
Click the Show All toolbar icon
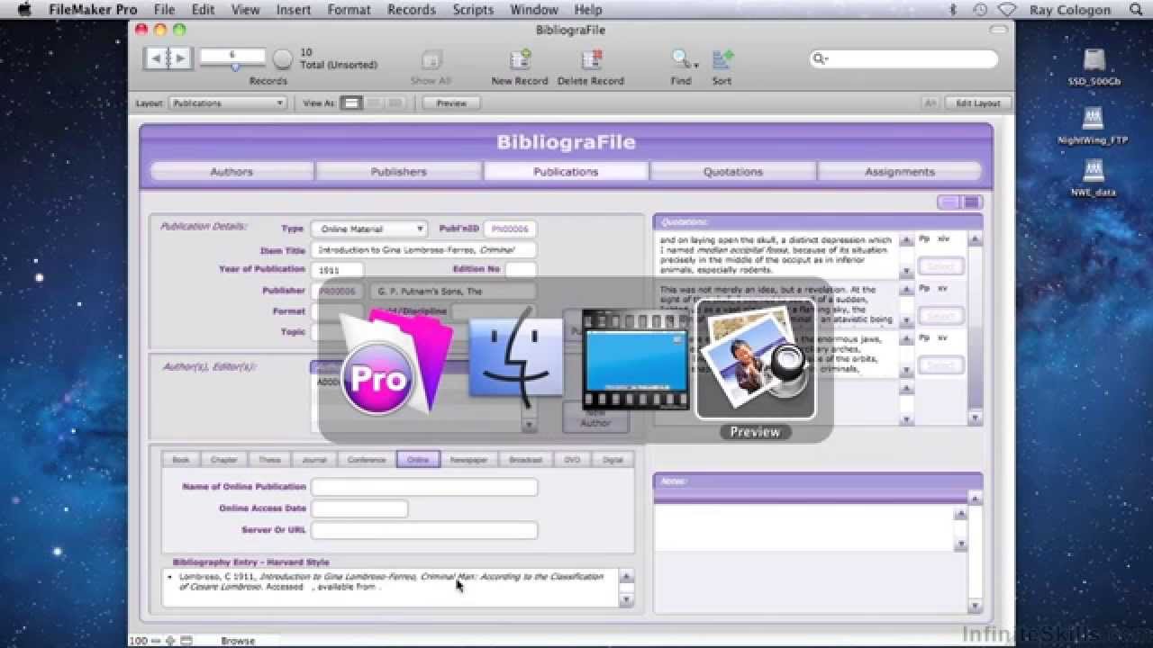coord(431,60)
